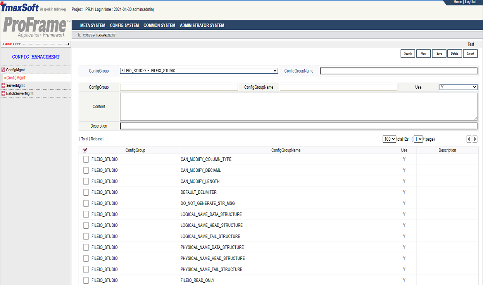Collapse the ConfigMgmt folder icon

3,70
